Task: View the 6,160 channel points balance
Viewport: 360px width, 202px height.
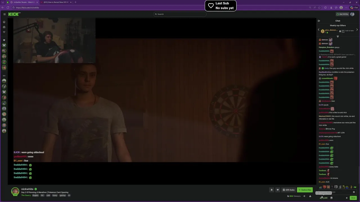Action: [324, 198]
